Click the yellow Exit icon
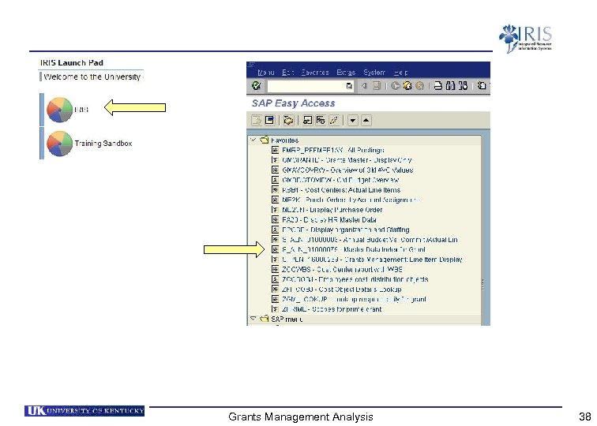This screenshot has width=597, height=426. click(407, 85)
